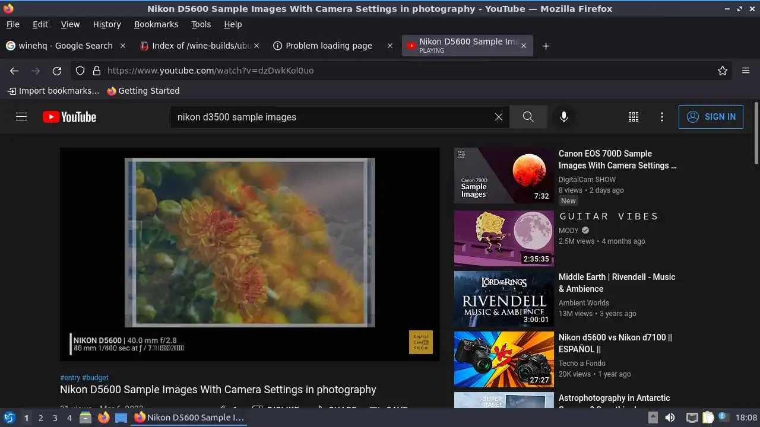Switch to workspace 2
This screenshot has width=760, height=427.
pyautogui.click(x=40, y=418)
